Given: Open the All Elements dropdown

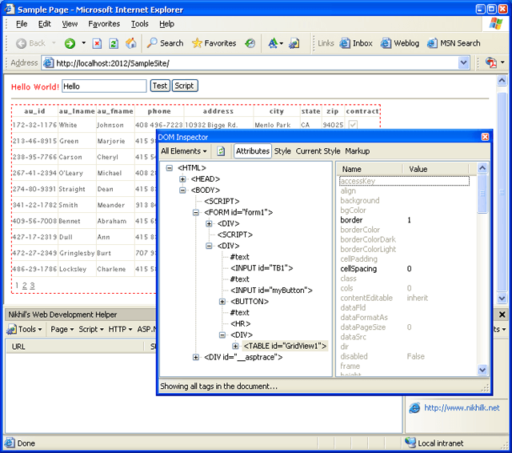Looking at the screenshot, I should (x=184, y=150).
